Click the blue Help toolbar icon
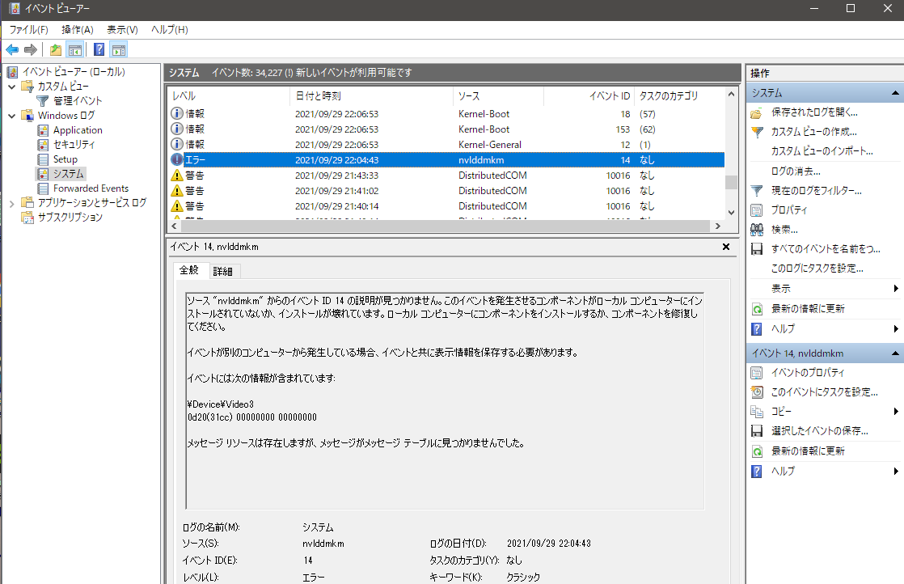Screen dimensions: 904x584 point(99,50)
